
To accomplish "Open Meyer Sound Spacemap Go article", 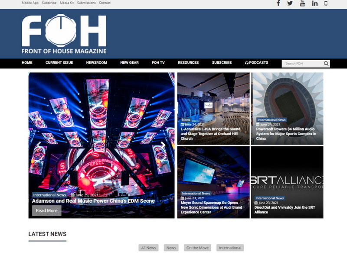I will click(x=211, y=207).
